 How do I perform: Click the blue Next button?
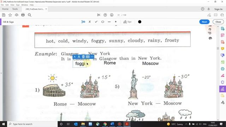click(x=204, y=22)
